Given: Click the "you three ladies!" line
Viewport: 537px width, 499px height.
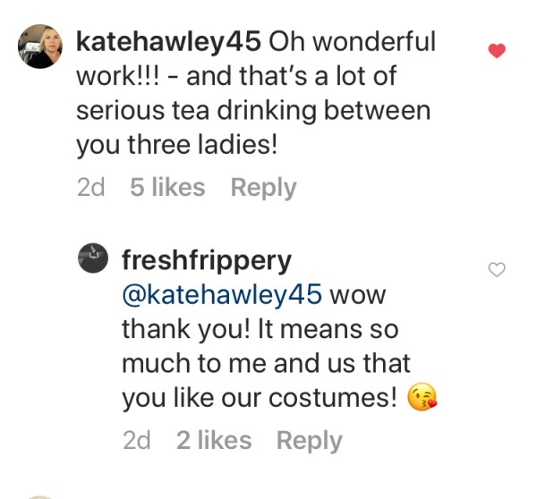Looking at the screenshot, I should [x=177, y=147].
